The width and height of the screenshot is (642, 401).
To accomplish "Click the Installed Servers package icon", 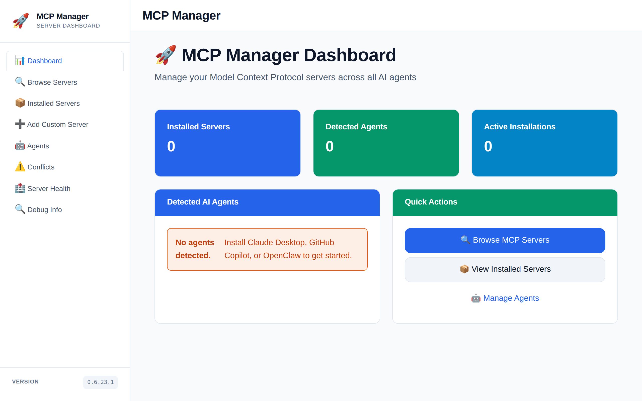I will click(20, 103).
